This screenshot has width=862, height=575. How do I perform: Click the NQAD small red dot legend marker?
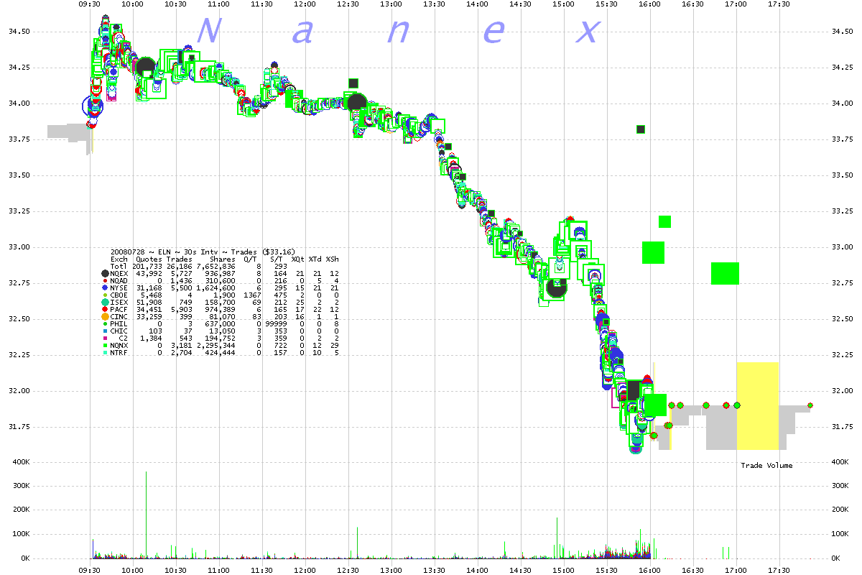click(105, 280)
